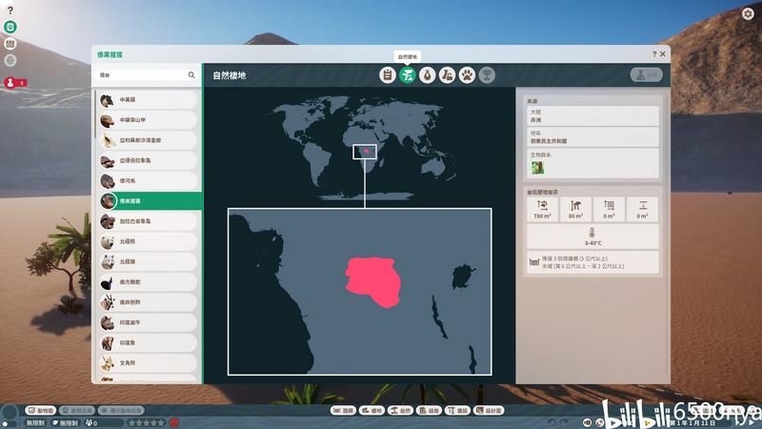Click the magnifying glass search icon
The height and width of the screenshot is (429, 762).
(x=191, y=75)
